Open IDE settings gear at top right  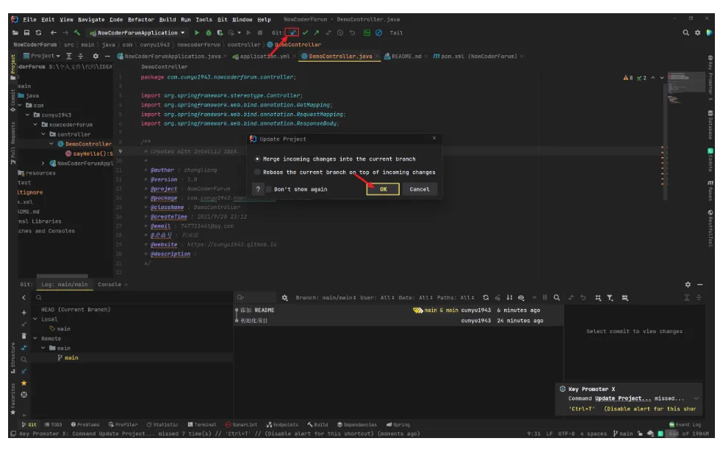[x=697, y=33]
